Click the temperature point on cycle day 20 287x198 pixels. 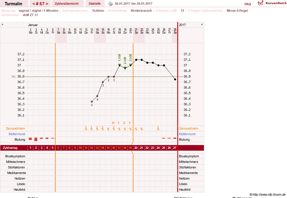[136, 60]
